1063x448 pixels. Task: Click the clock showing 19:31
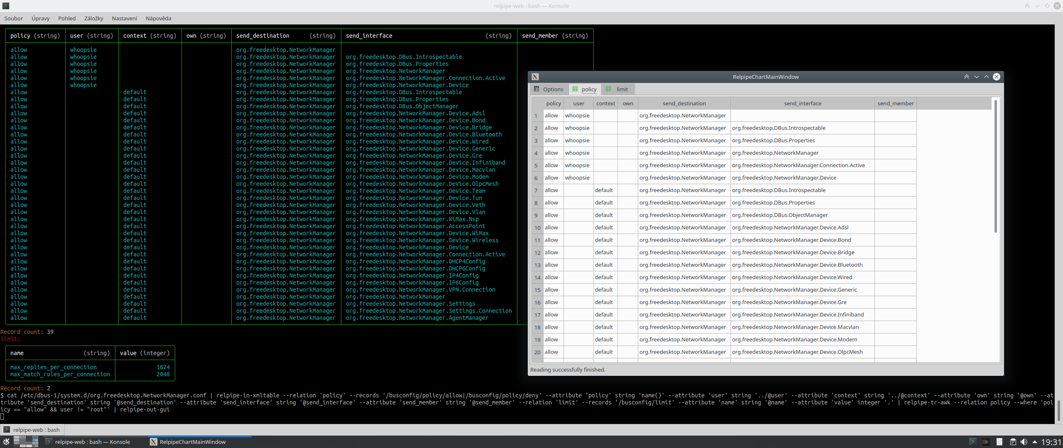[1051, 442]
